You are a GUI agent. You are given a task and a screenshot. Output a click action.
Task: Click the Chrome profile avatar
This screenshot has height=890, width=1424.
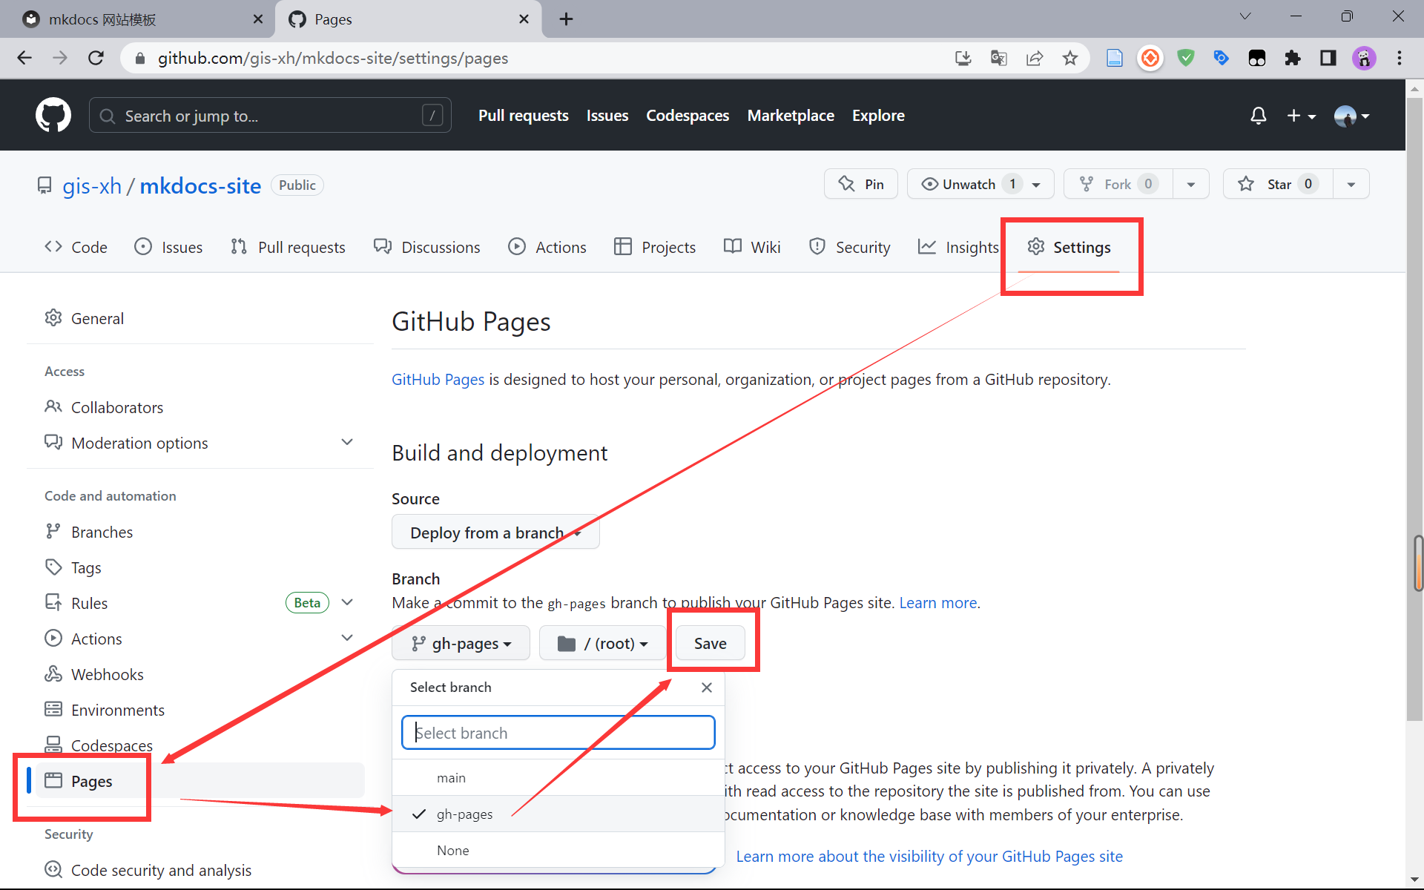(1364, 58)
